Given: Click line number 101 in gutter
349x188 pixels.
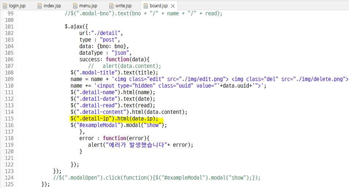Looking at the screenshot, I should tap(9, 27).
